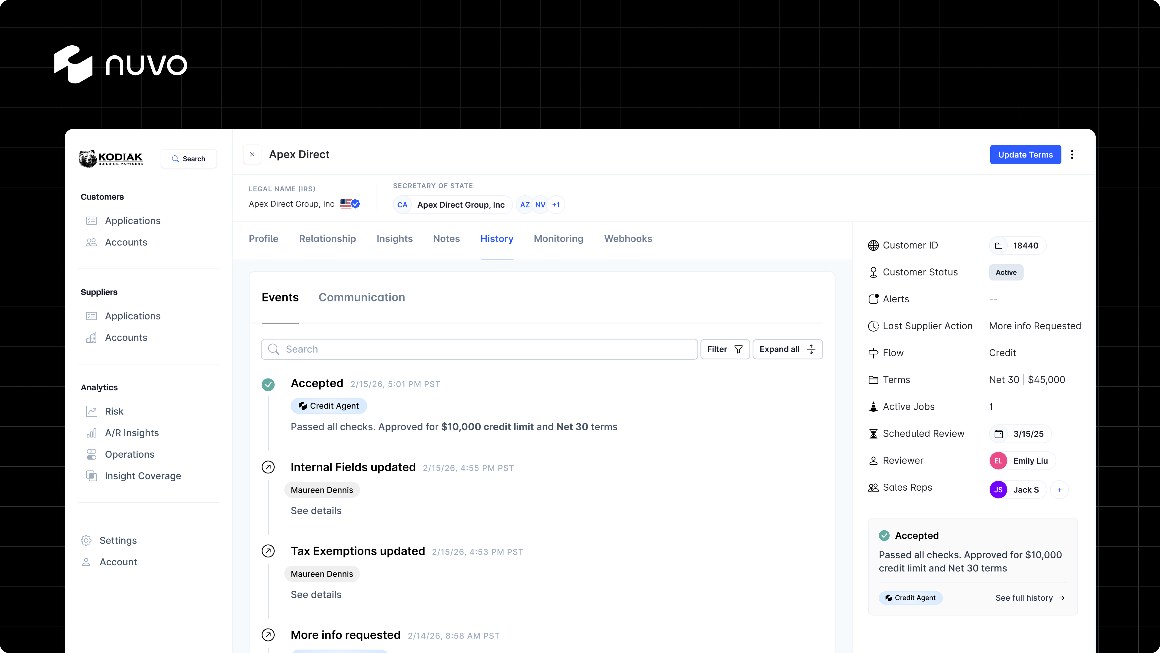Click See full history link
Image resolution: width=1160 pixels, height=653 pixels.
pos(1030,598)
